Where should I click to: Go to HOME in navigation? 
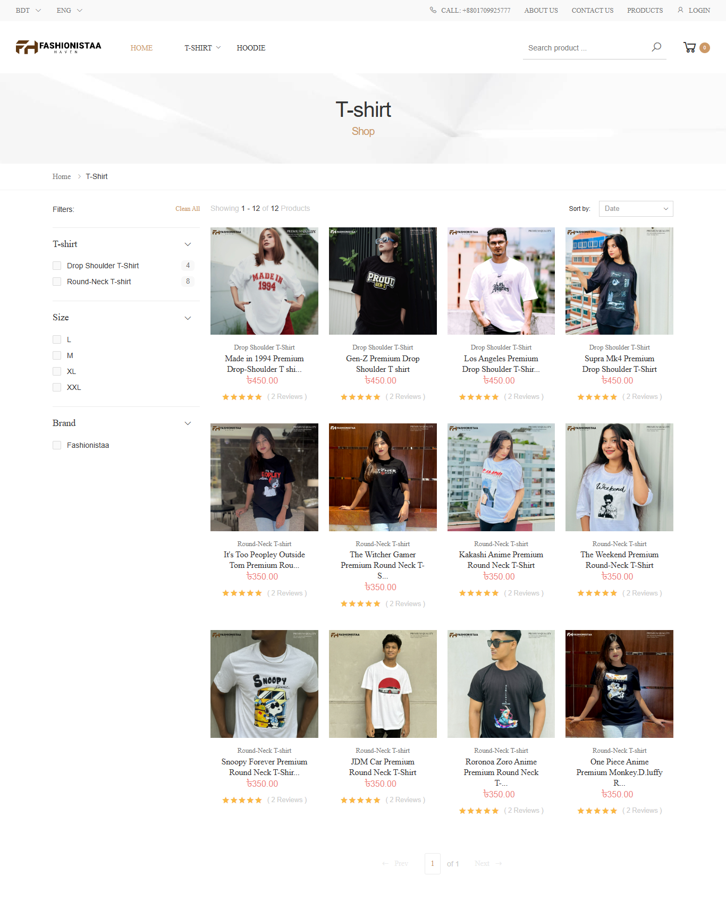[x=141, y=48]
